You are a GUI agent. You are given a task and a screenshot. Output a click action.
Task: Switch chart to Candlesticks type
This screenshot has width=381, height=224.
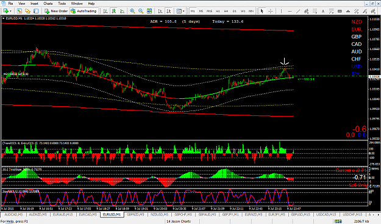(x=113, y=11)
